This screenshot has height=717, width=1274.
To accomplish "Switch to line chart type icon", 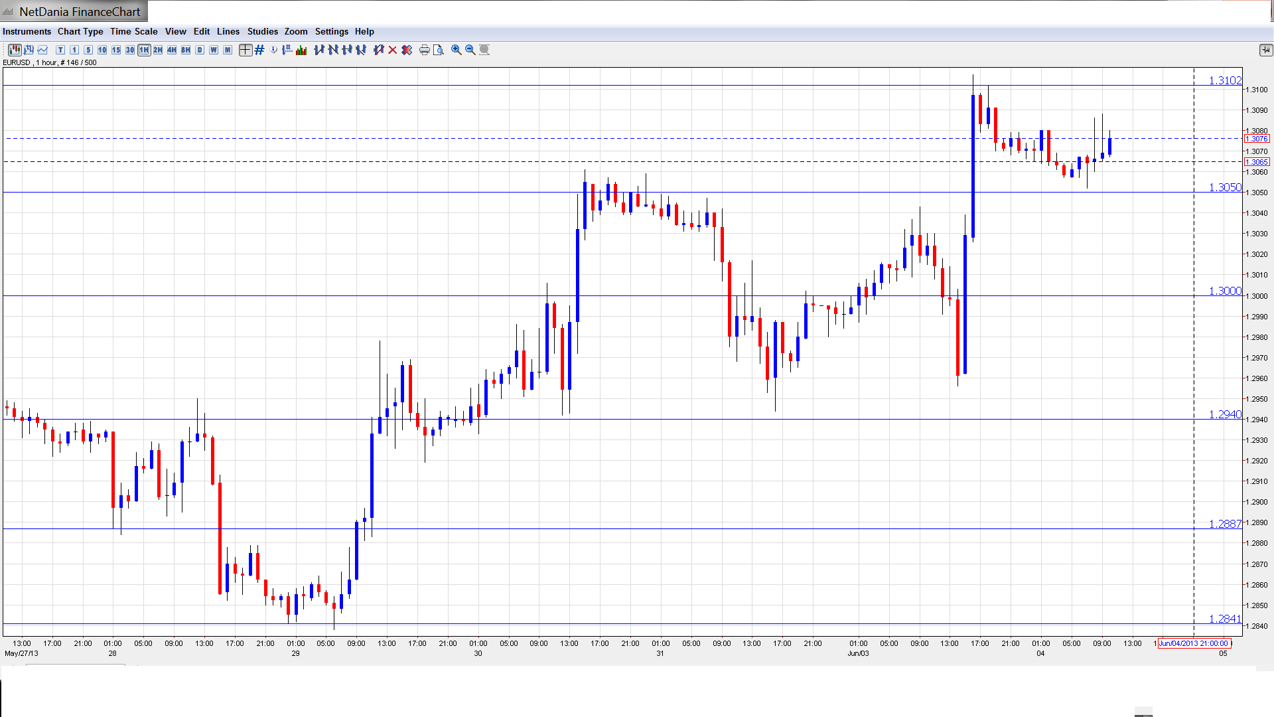I will (43, 50).
